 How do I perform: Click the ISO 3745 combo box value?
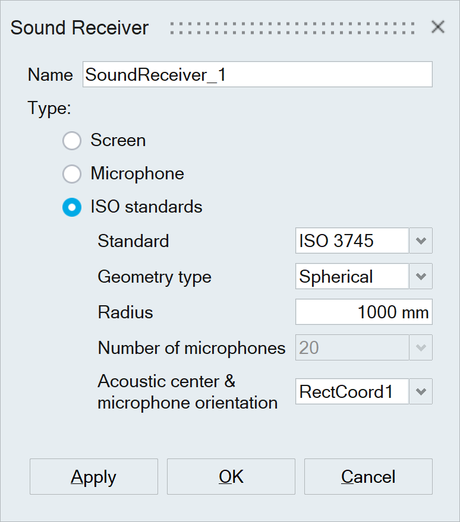(x=352, y=241)
